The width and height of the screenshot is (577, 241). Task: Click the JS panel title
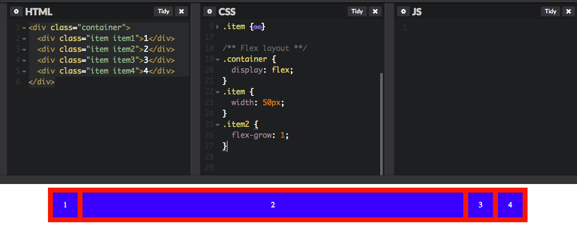pyautogui.click(x=417, y=12)
